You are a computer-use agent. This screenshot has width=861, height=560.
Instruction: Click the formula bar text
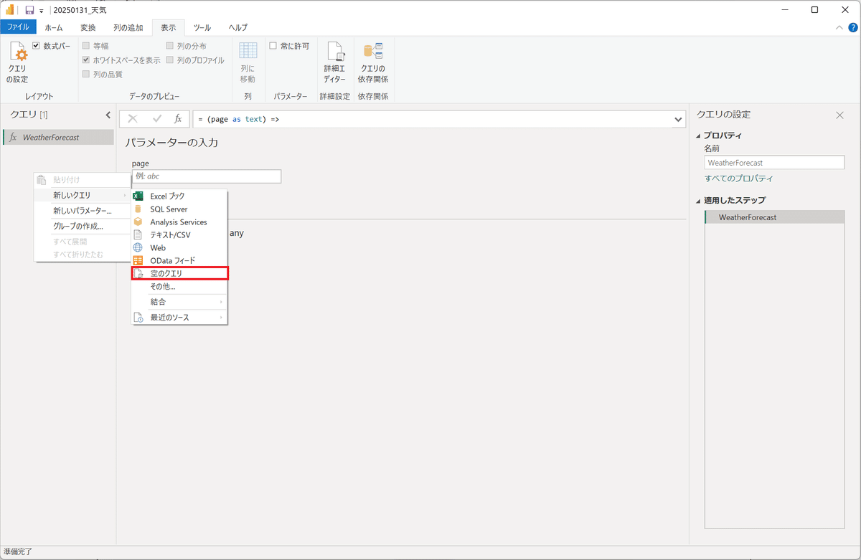click(x=238, y=119)
